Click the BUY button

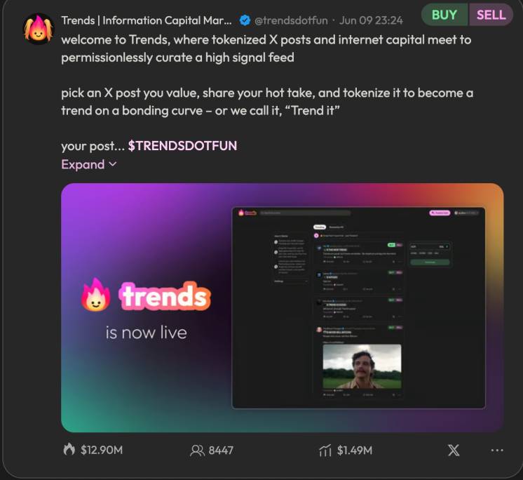coord(444,15)
